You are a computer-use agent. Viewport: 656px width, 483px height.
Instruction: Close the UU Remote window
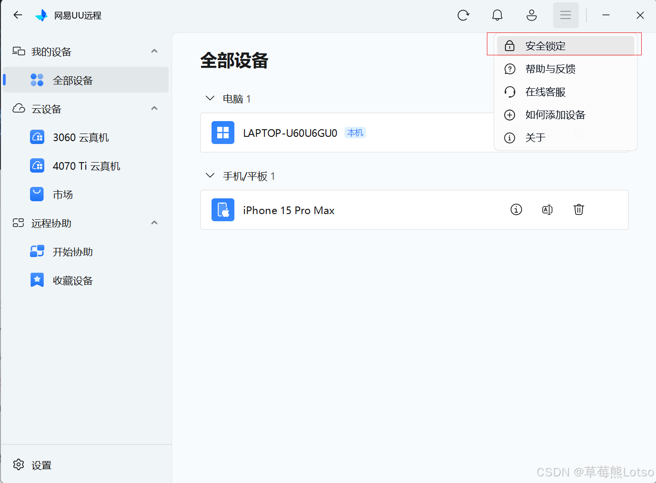[x=640, y=15]
